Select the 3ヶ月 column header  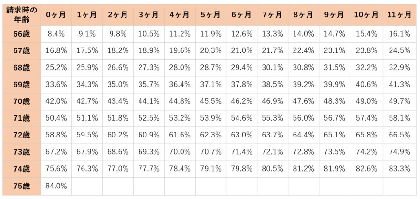coord(149,15)
